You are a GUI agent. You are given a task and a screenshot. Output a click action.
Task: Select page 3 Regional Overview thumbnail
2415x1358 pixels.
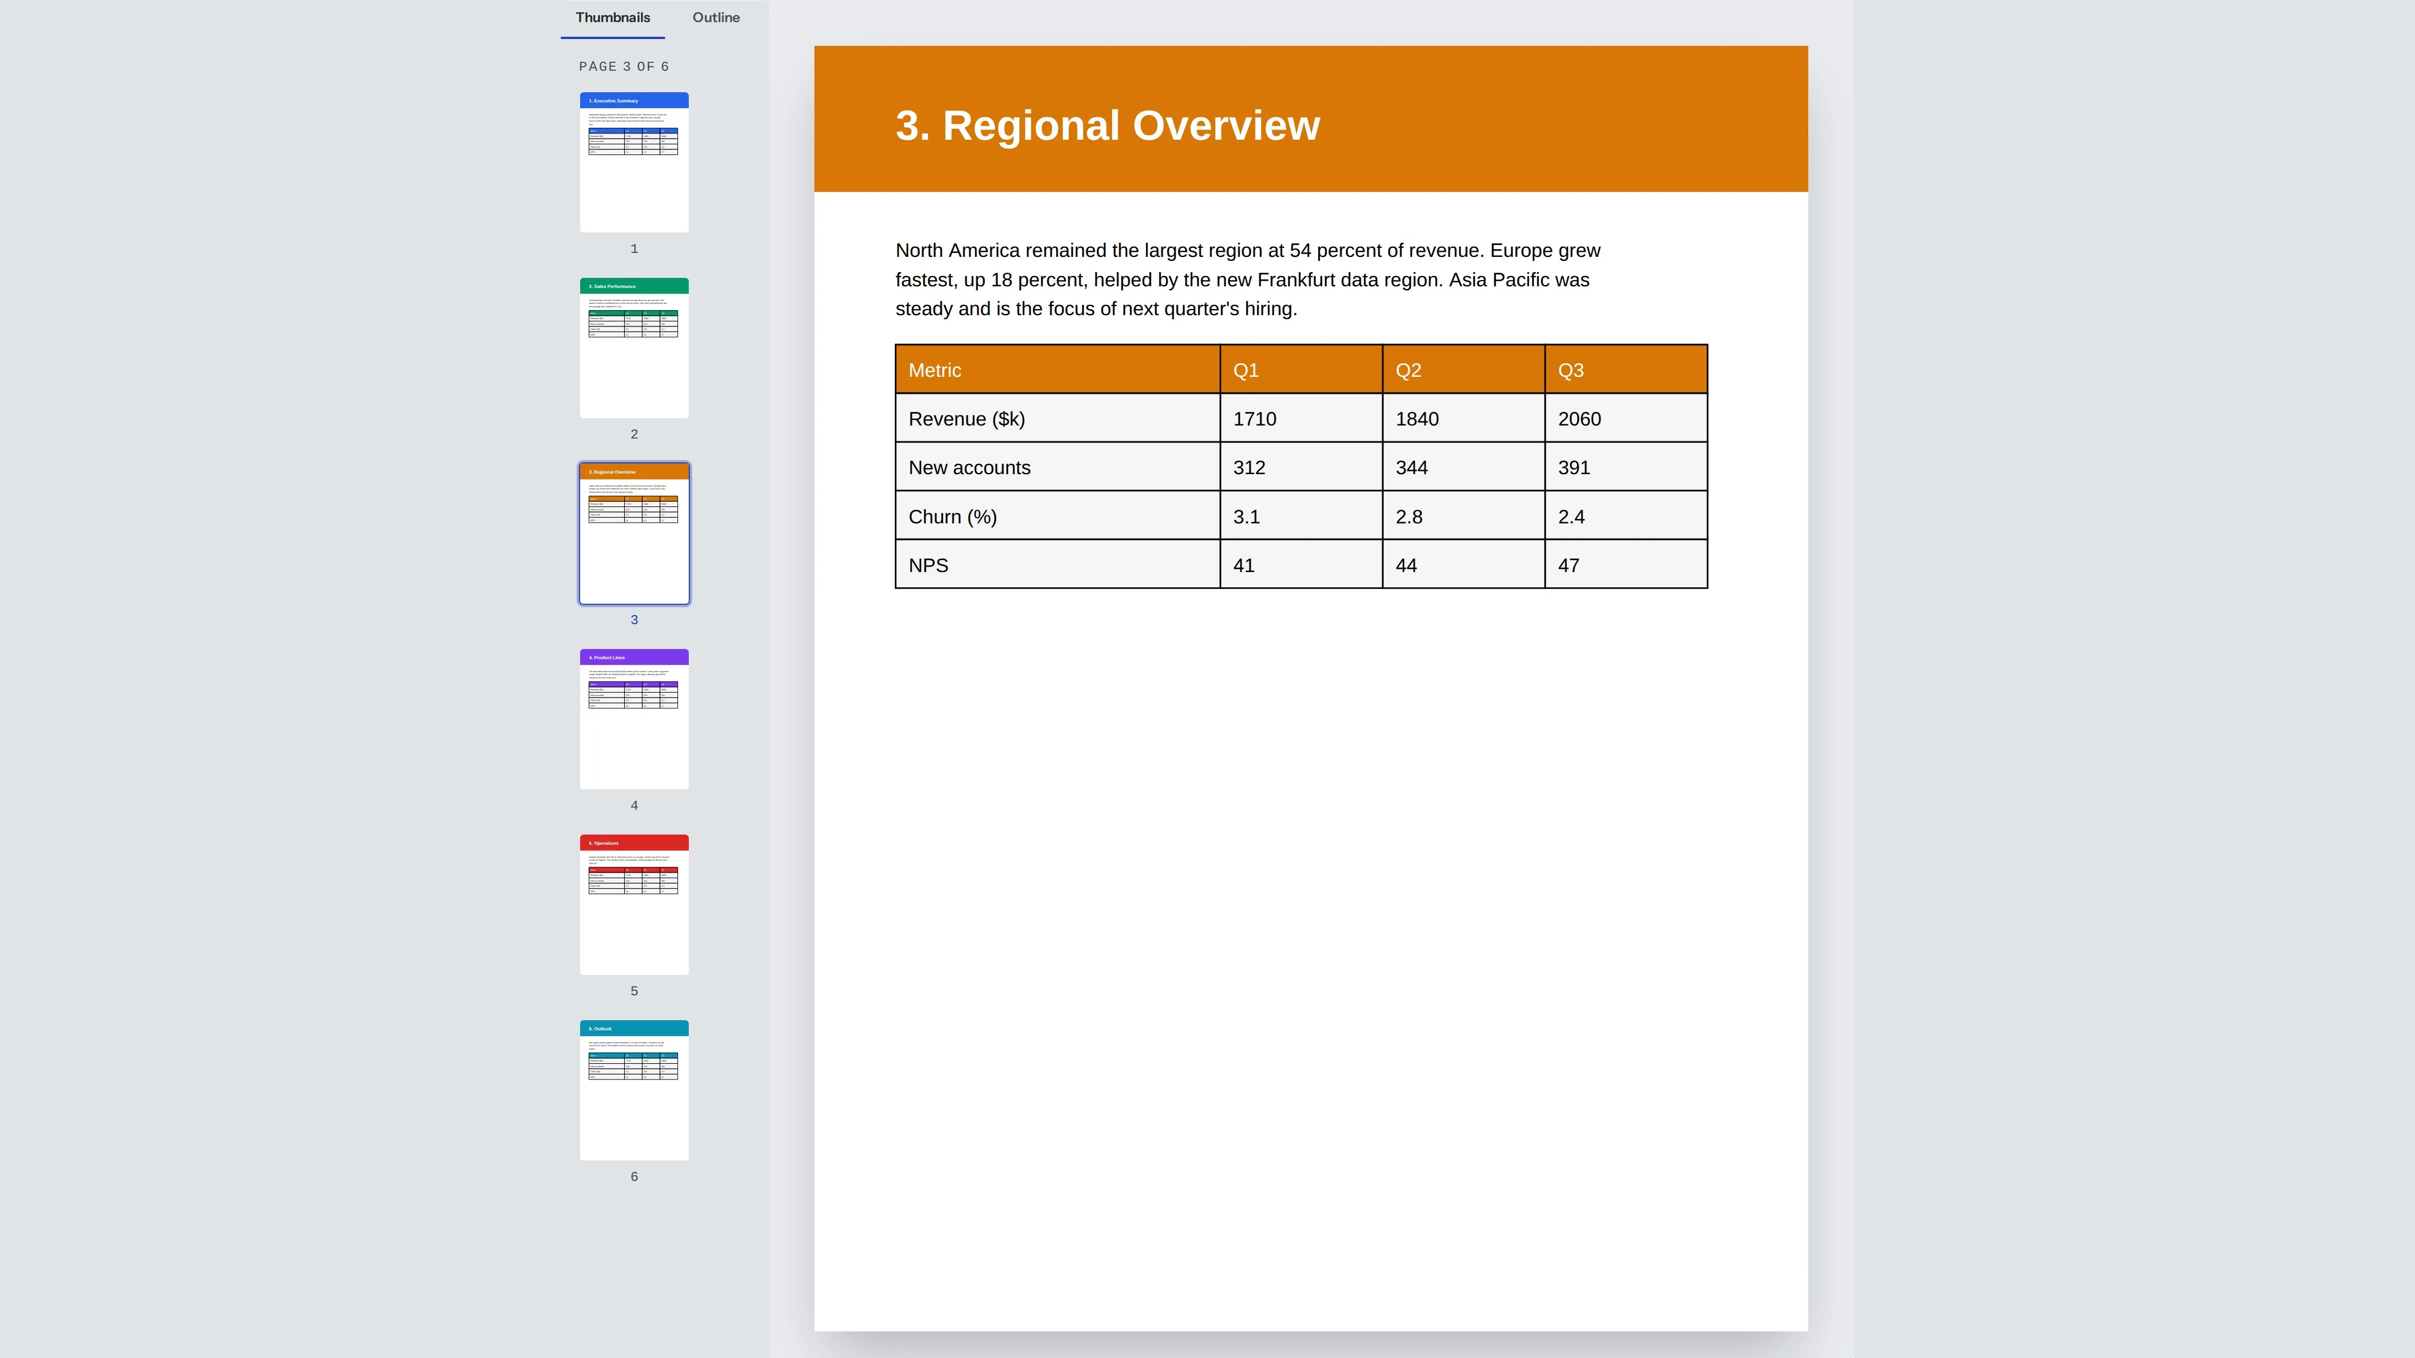(x=634, y=533)
